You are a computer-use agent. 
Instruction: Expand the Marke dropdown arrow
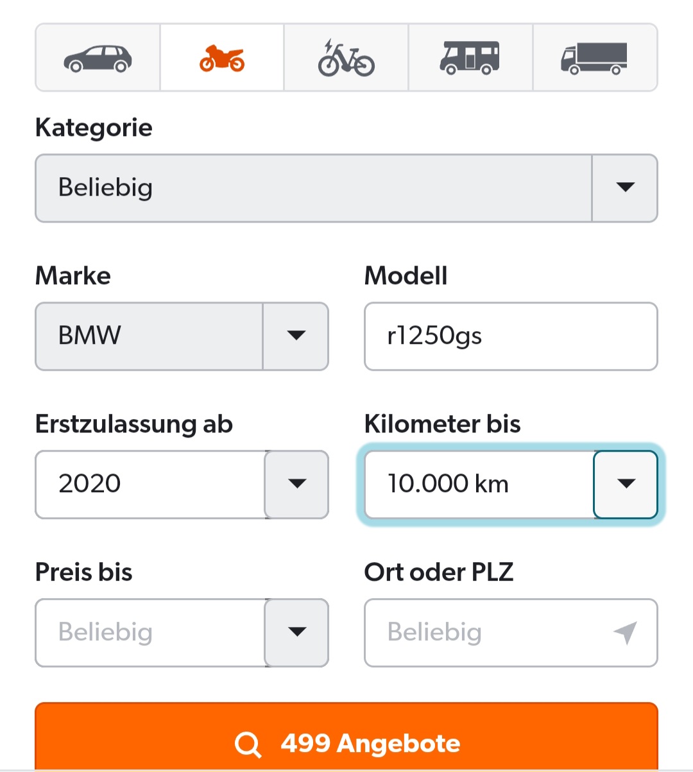point(296,336)
